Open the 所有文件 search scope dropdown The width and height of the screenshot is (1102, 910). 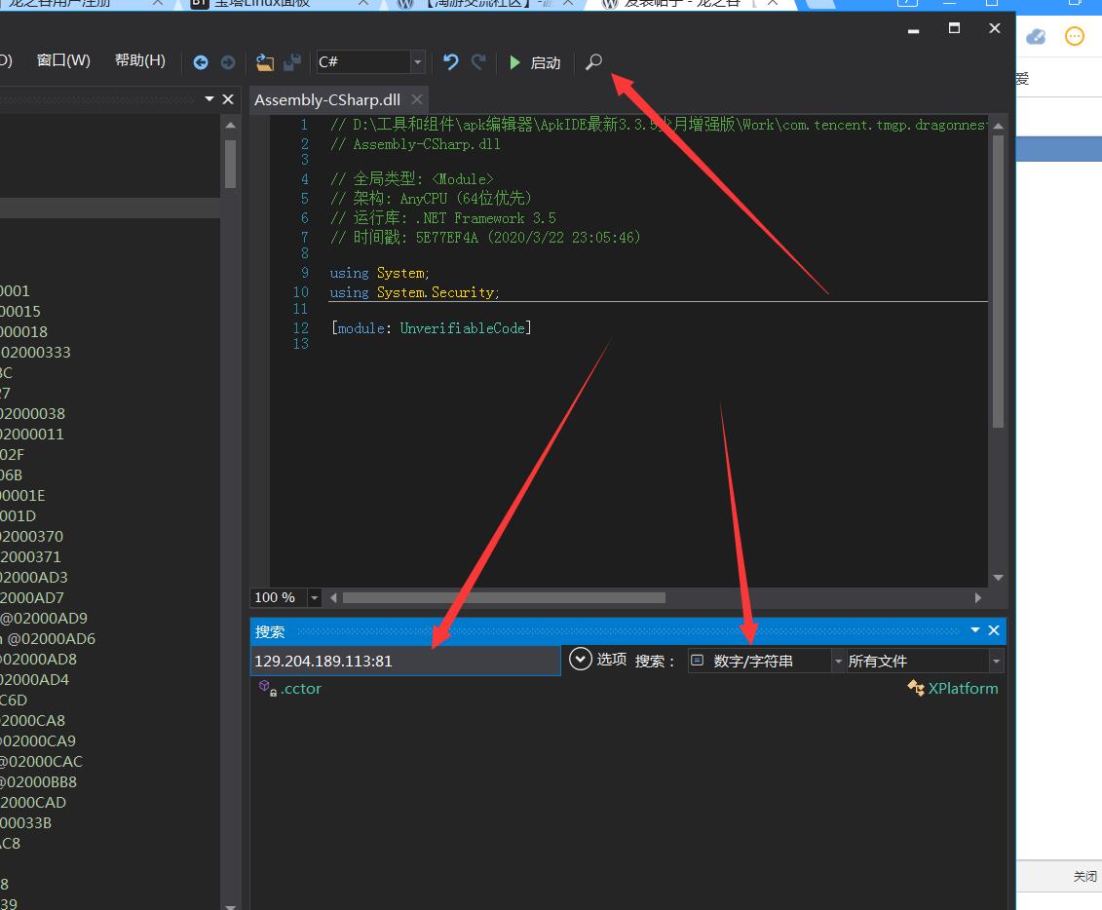point(995,661)
